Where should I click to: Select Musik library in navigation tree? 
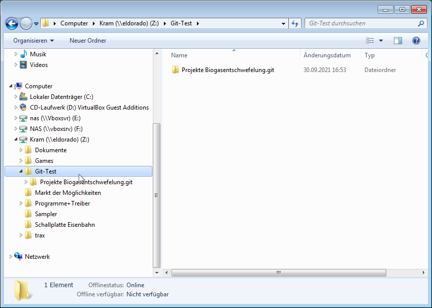38,54
